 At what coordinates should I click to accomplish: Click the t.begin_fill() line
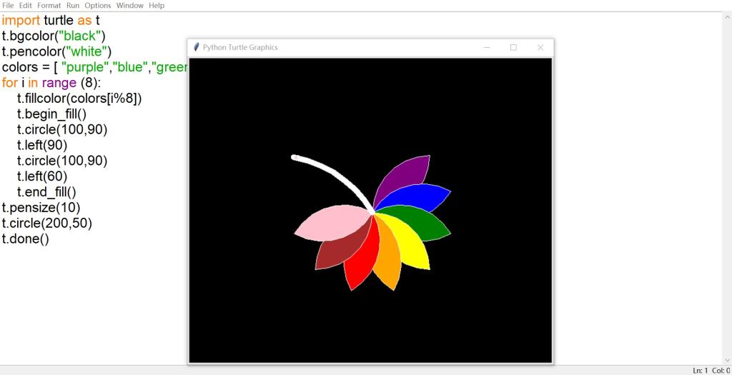click(x=51, y=114)
